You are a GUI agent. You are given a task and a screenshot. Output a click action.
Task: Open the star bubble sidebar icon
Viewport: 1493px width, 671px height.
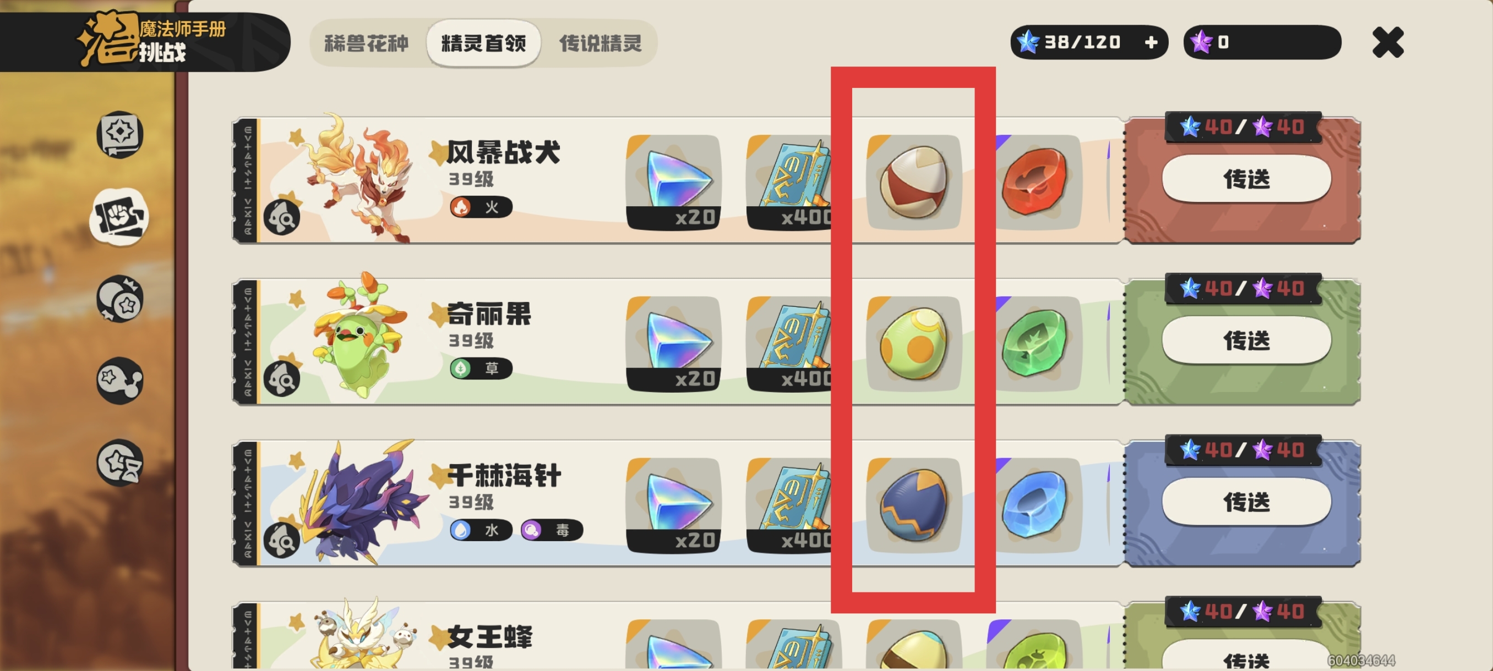point(120,381)
